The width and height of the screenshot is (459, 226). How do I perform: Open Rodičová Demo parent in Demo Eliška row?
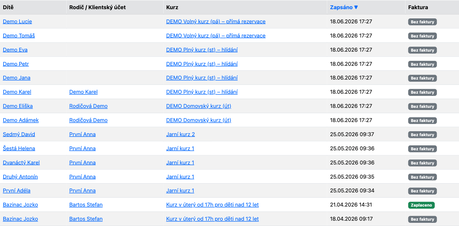[x=89, y=106]
